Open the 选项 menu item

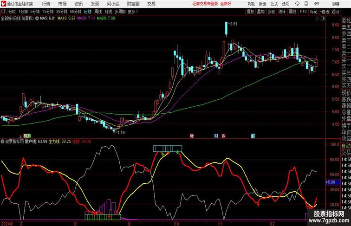pyautogui.click(x=286, y=4)
